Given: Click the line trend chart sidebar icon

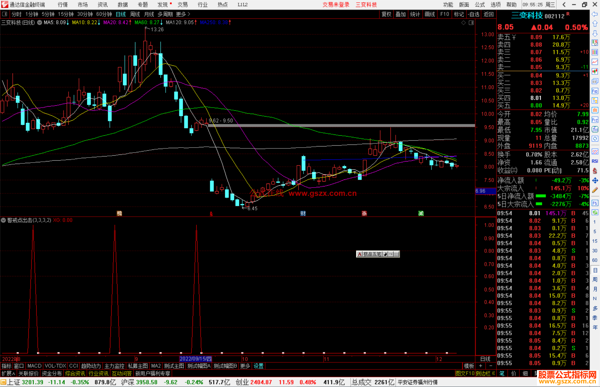Looking at the screenshot, I should pyautogui.click(x=595, y=62).
